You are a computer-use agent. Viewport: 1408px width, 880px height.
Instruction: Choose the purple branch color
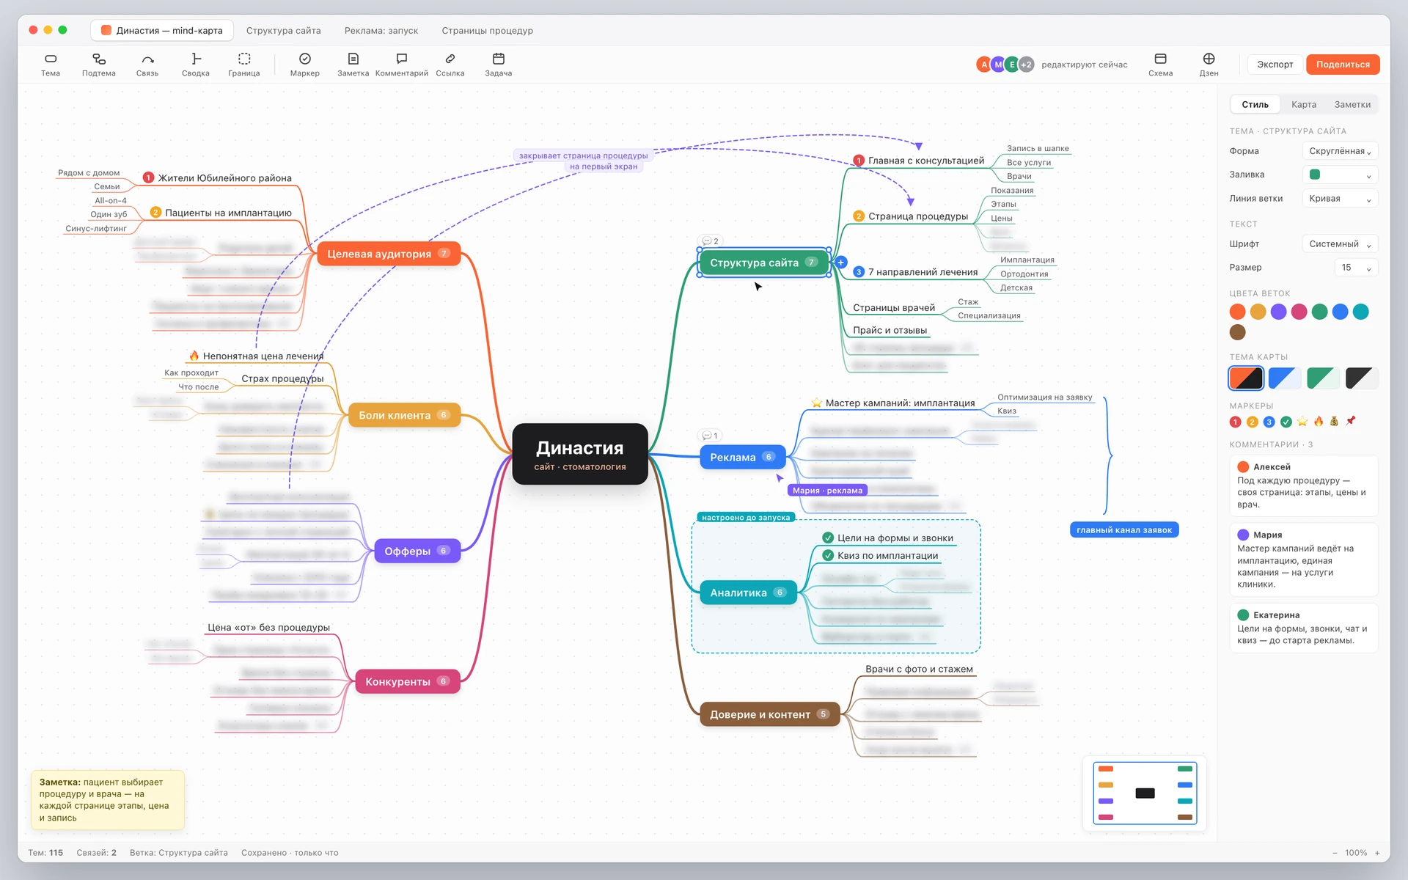coord(1278,312)
